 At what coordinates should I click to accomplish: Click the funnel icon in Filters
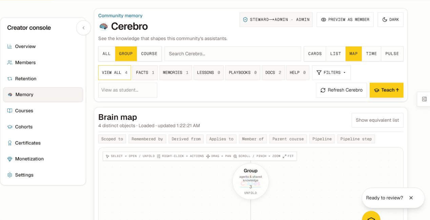pyautogui.click(x=319, y=72)
